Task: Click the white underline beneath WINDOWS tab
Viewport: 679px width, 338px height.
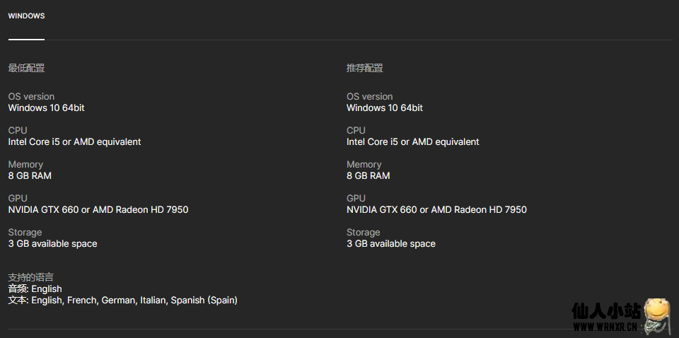Action: (26, 40)
